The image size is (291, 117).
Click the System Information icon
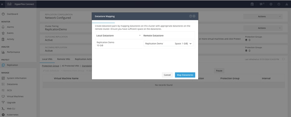tap(3, 78)
